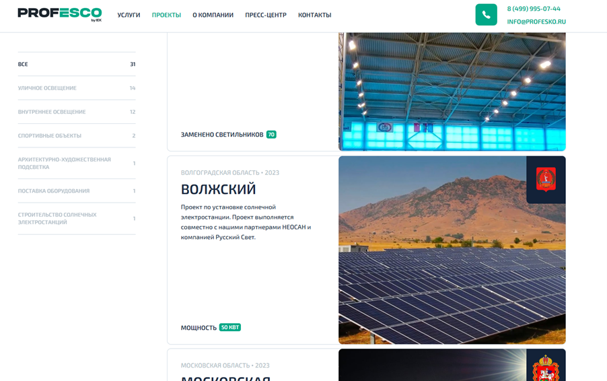Click the Volgograd region coat of arms
This screenshot has width=607, height=381.
546,179
